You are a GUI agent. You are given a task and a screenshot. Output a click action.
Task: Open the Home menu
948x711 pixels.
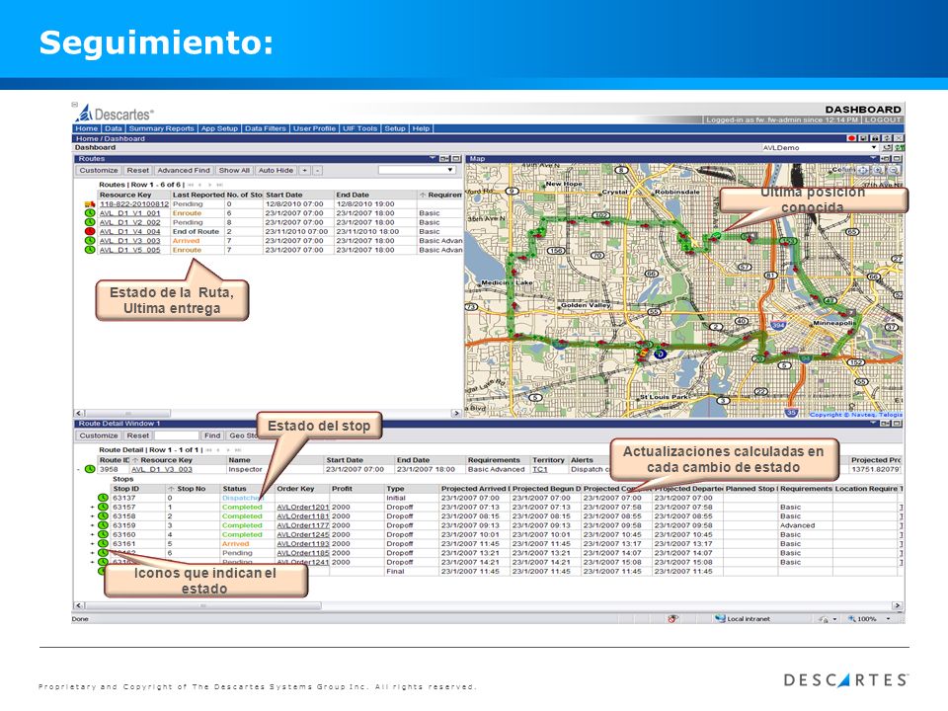[x=87, y=128]
